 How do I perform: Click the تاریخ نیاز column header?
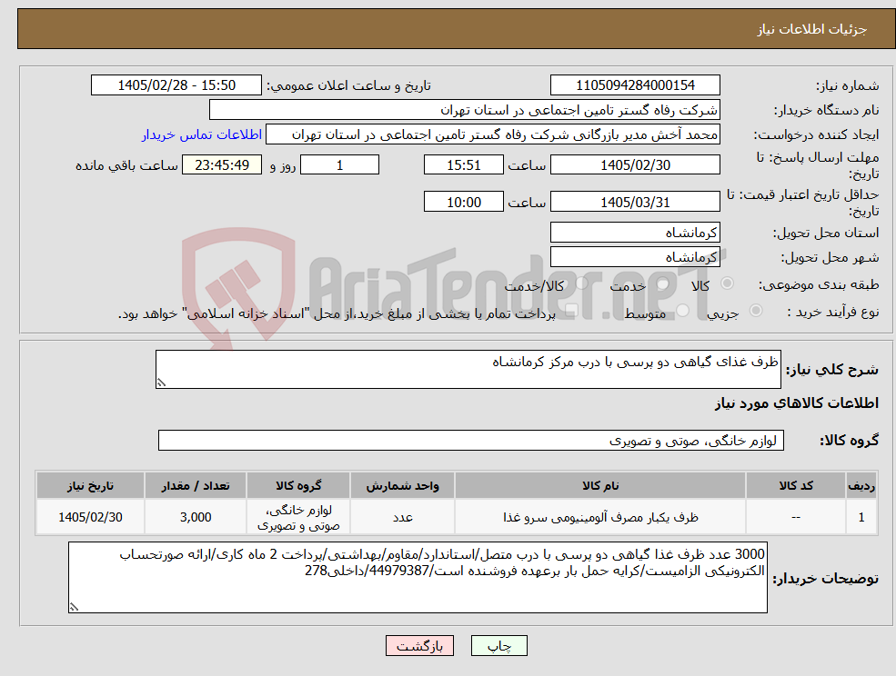(90, 485)
